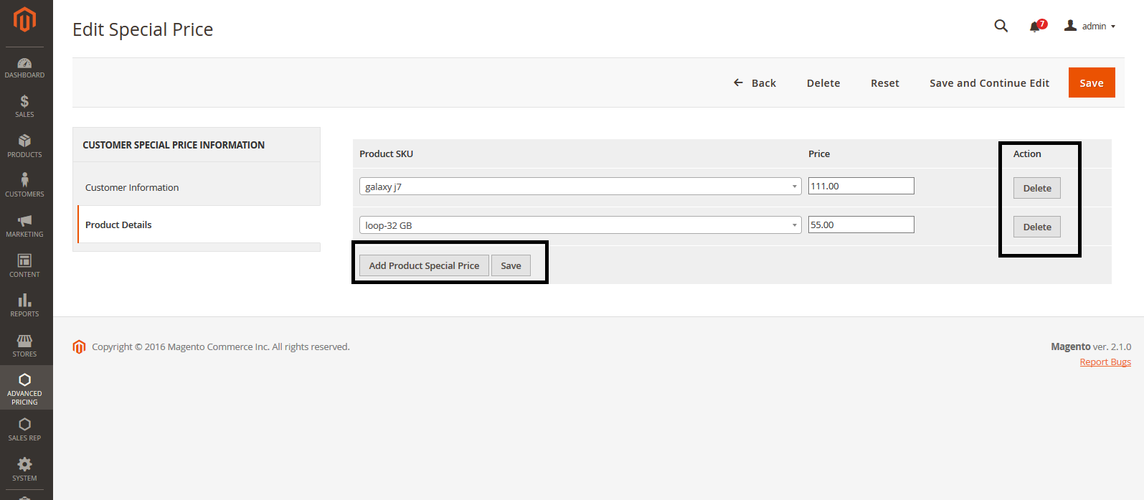Click the 55.00 price field

[x=861, y=225]
